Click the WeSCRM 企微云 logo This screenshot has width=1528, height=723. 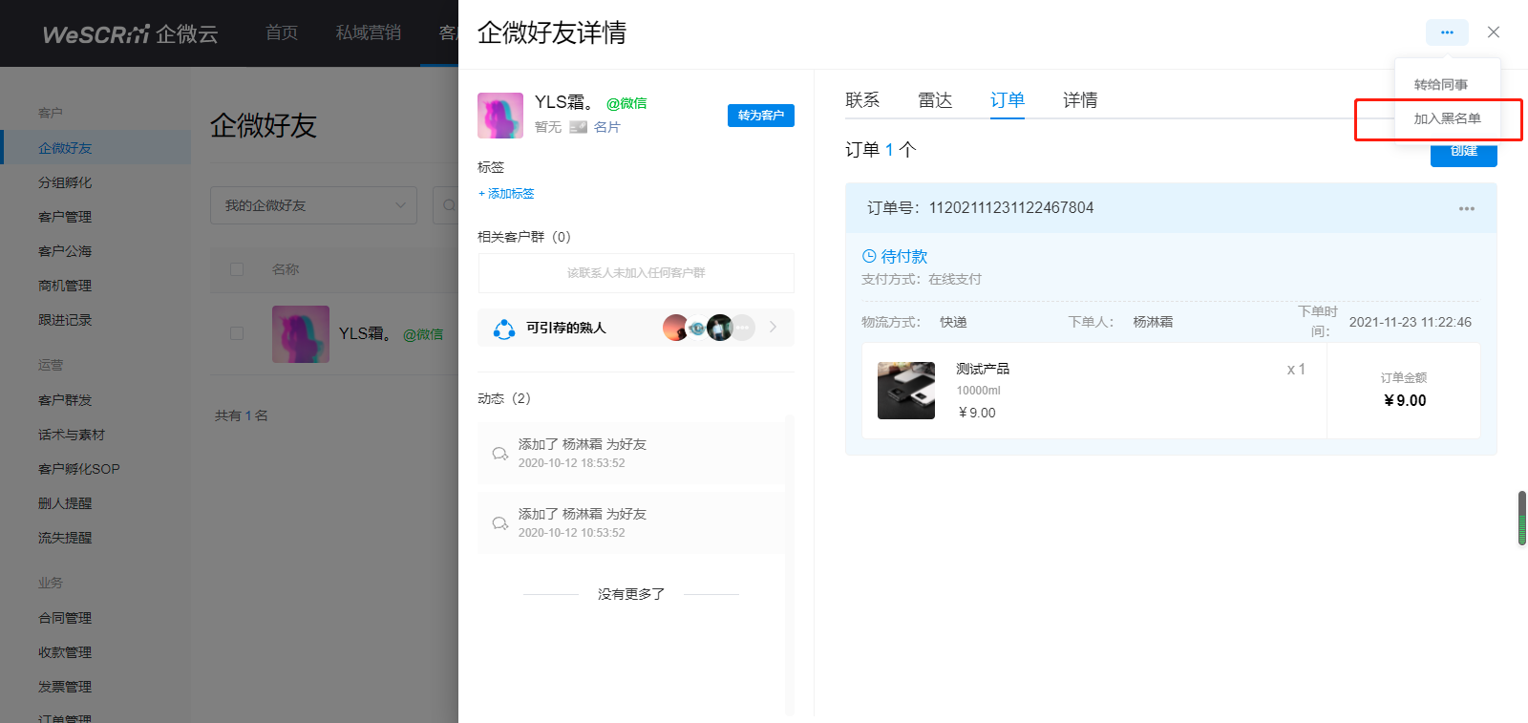131,33
